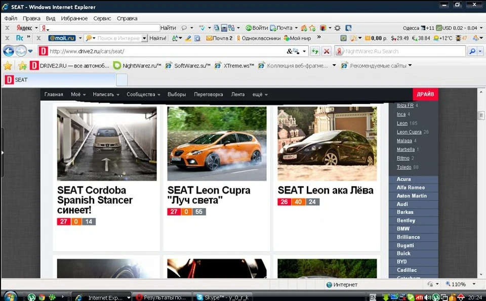Open the search provider dropdown arrow
This screenshot has height=301, width=486.
click(480, 52)
